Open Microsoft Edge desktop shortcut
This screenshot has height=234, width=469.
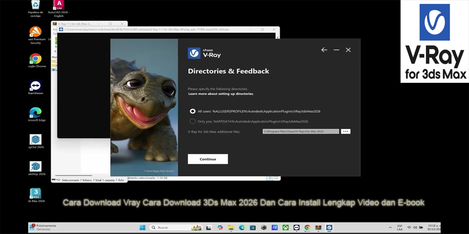click(x=36, y=114)
